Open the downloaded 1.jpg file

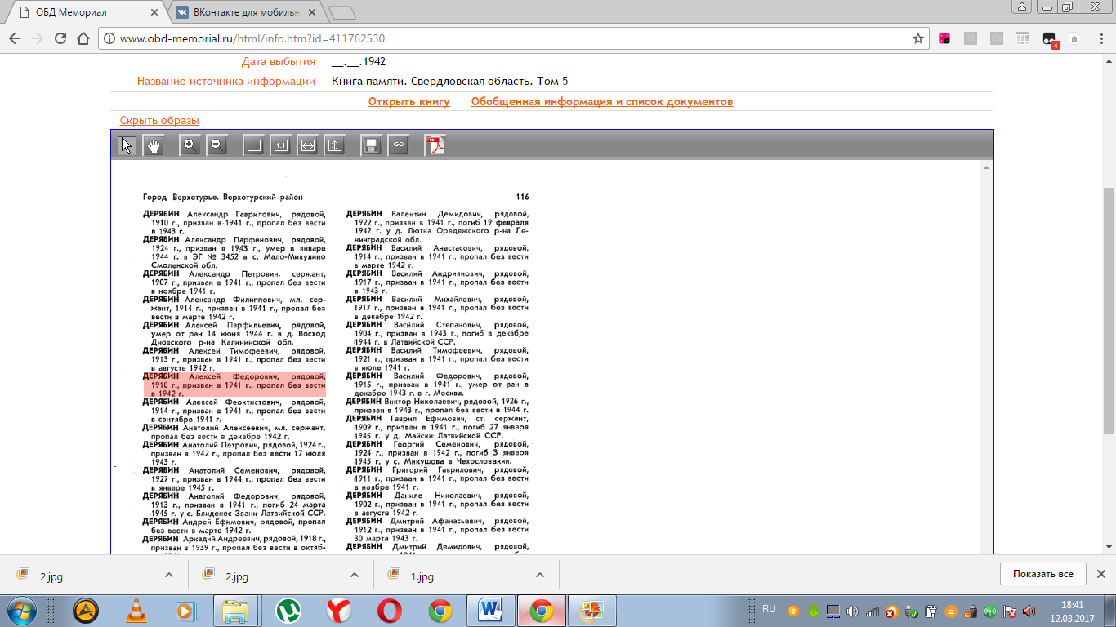[x=422, y=576]
